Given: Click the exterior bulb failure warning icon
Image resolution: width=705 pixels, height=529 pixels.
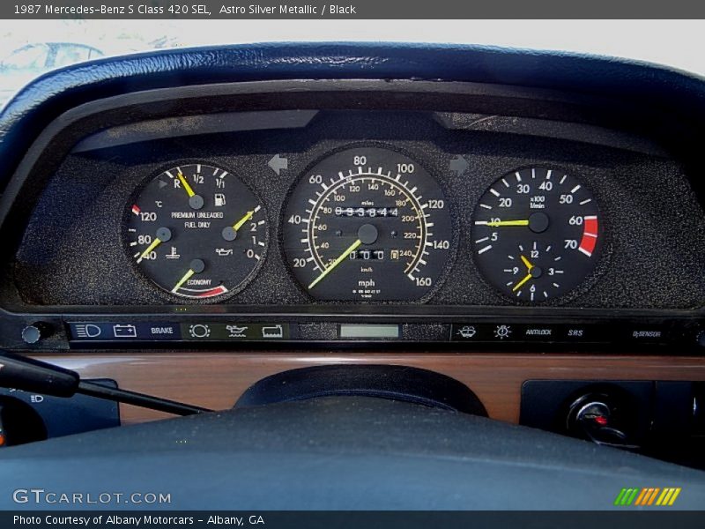Looking at the screenshot, I should [x=502, y=332].
